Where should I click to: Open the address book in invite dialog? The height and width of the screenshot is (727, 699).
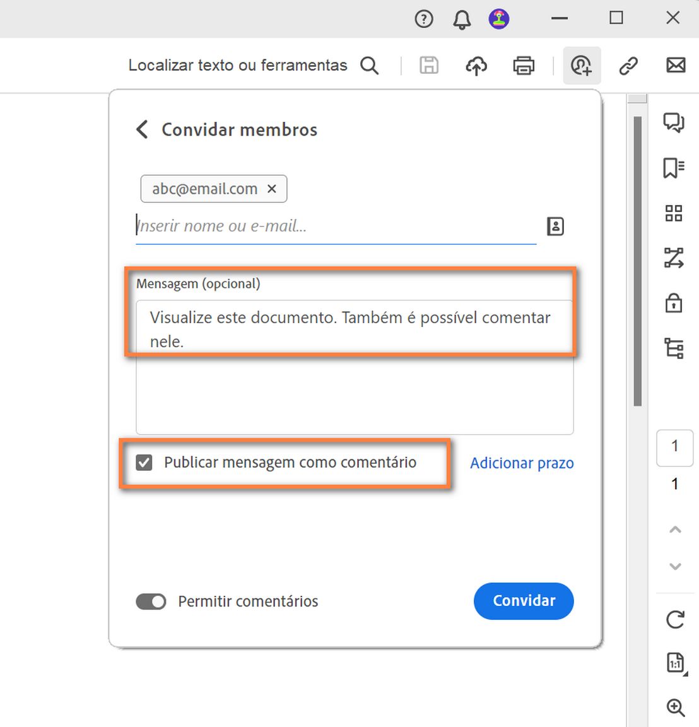click(555, 226)
